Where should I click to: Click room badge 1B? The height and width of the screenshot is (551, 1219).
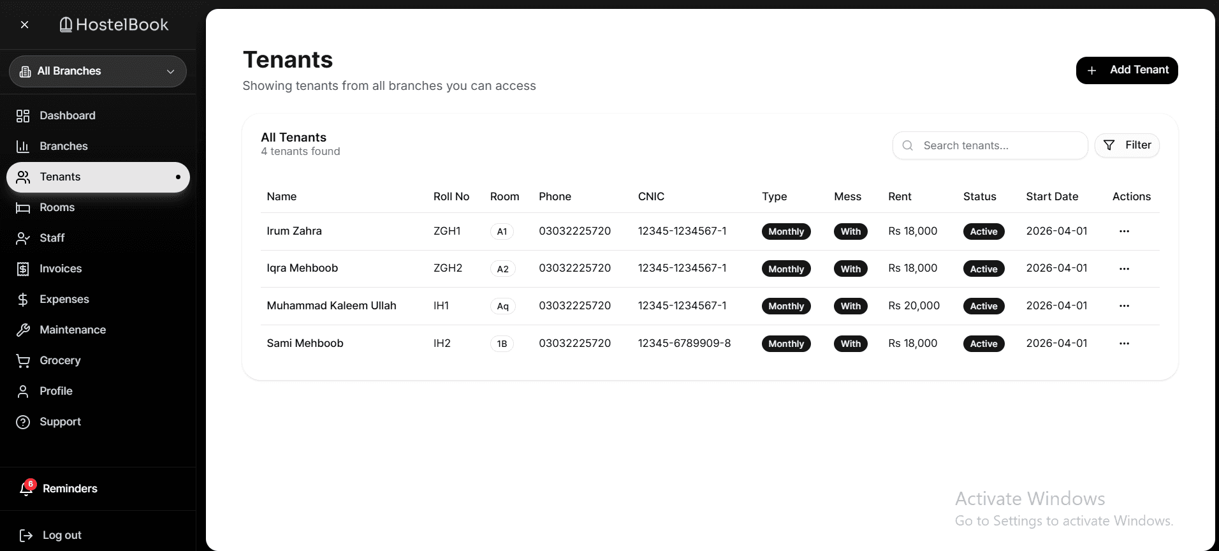click(502, 344)
